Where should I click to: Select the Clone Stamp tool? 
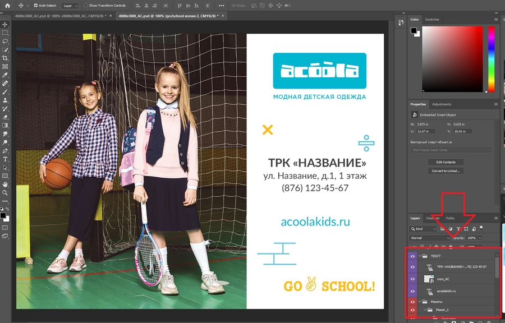(5, 100)
